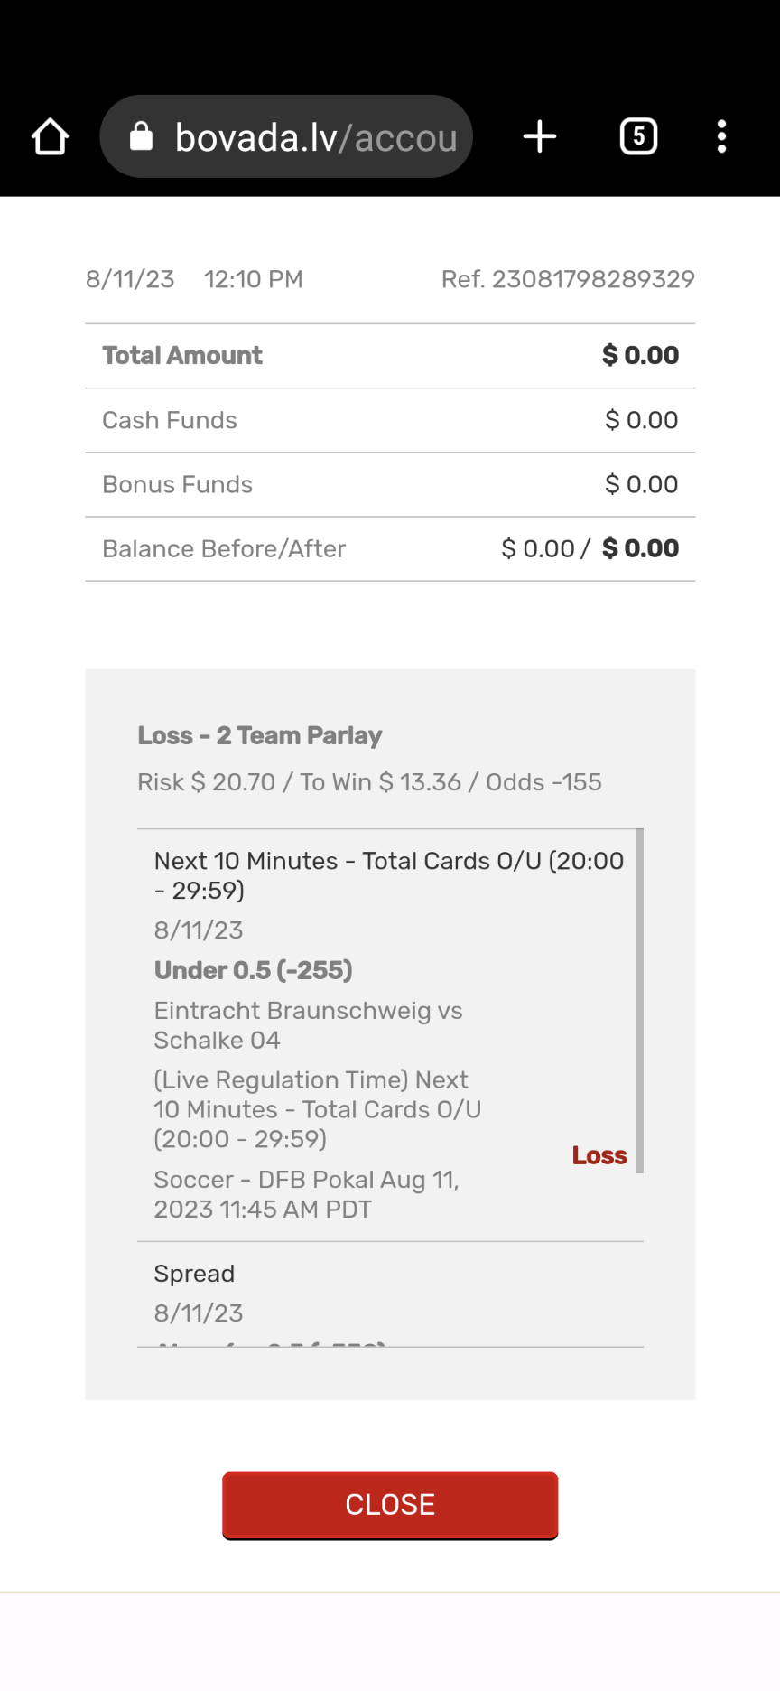
Task: Open the tab switcher showing 5 tabs
Action: click(x=638, y=137)
